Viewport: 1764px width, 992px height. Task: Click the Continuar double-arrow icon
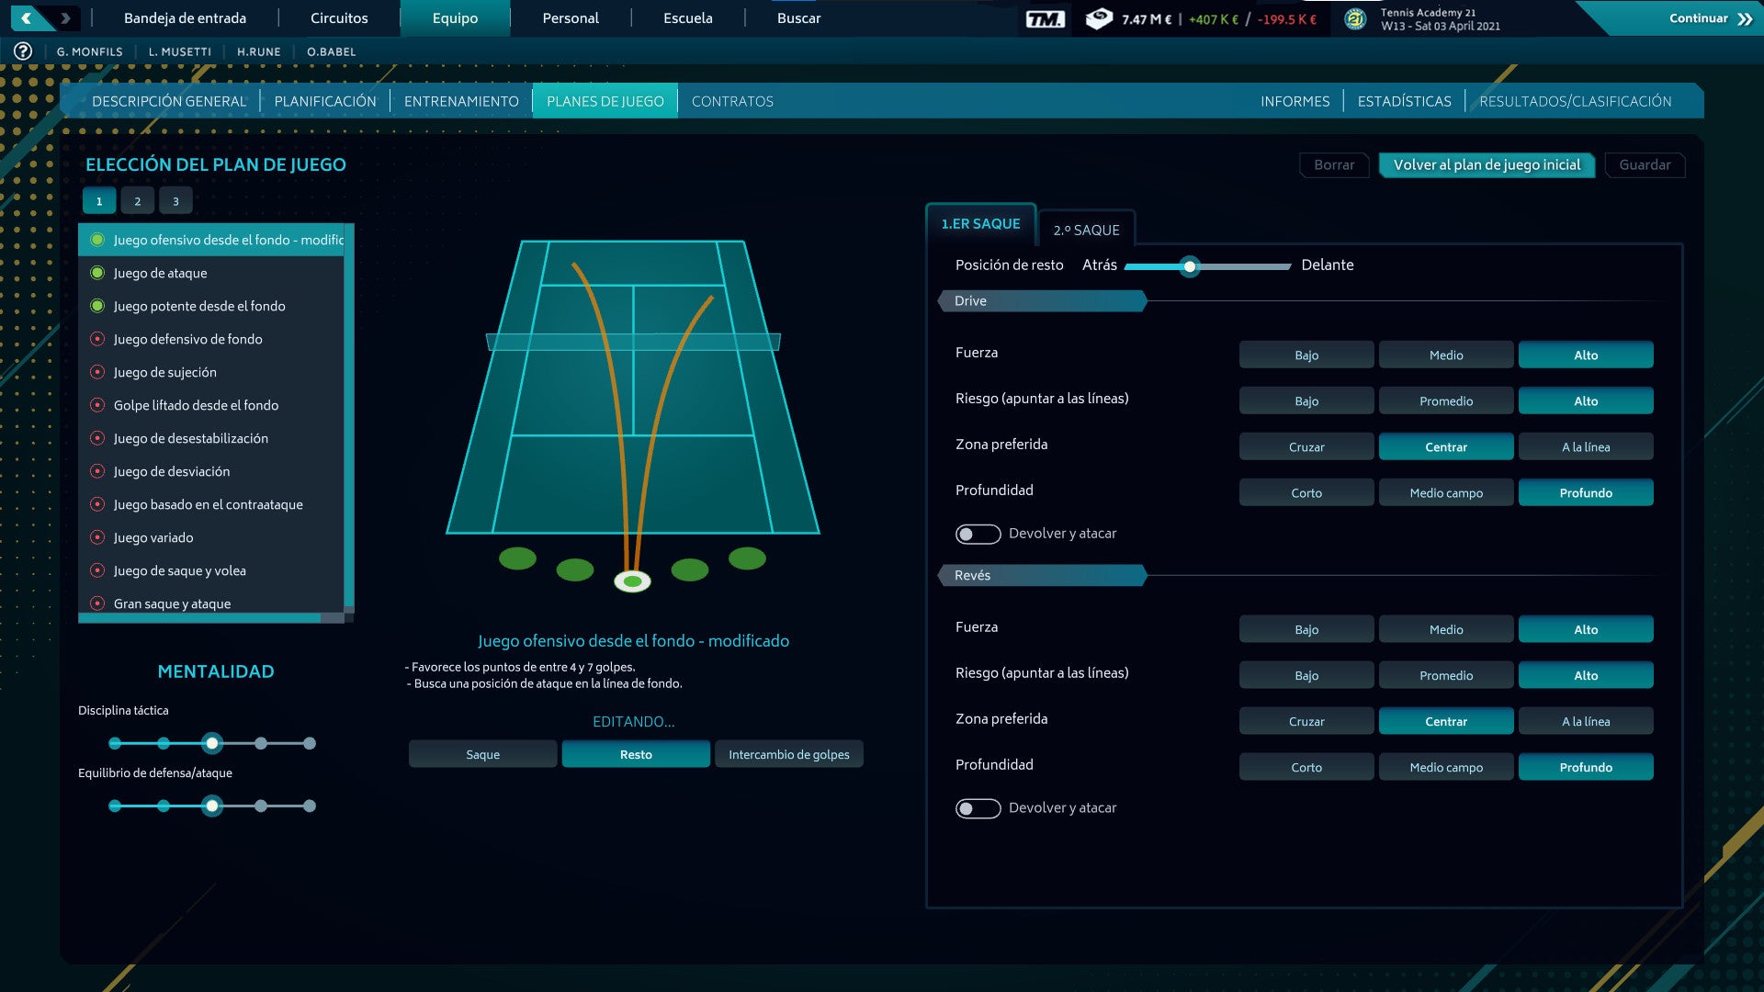click(1745, 19)
